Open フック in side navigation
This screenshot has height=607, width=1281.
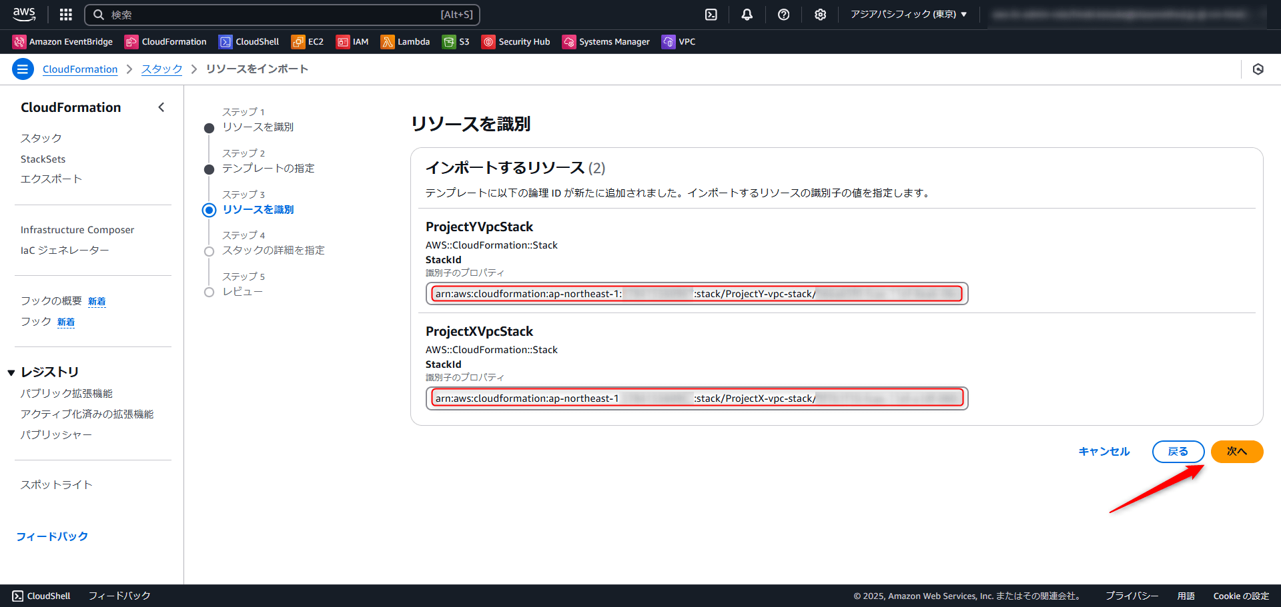pos(36,321)
